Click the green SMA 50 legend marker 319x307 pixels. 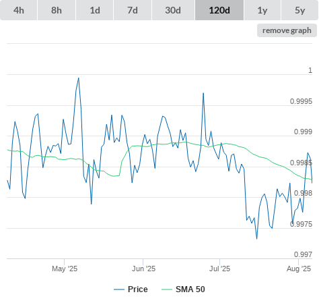click(x=167, y=289)
